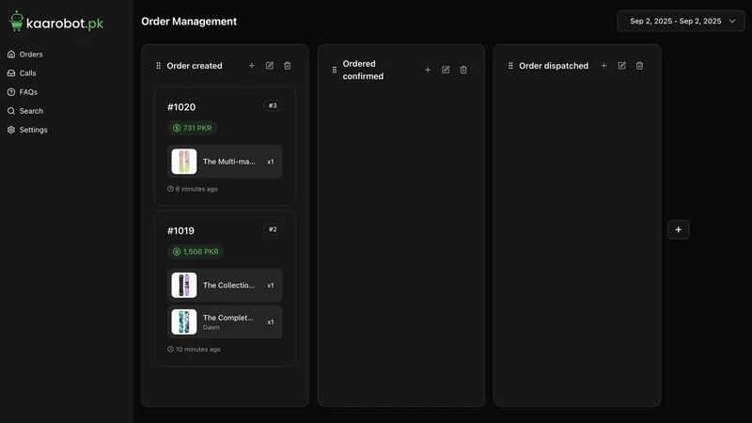
Task: Click the 10 minutes ago timestamp
Action: (194, 349)
